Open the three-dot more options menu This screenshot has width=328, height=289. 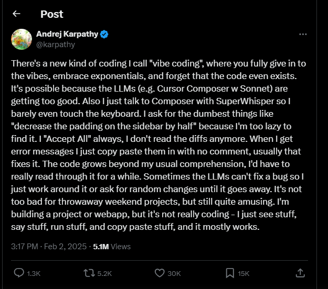click(x=302, y=34)
